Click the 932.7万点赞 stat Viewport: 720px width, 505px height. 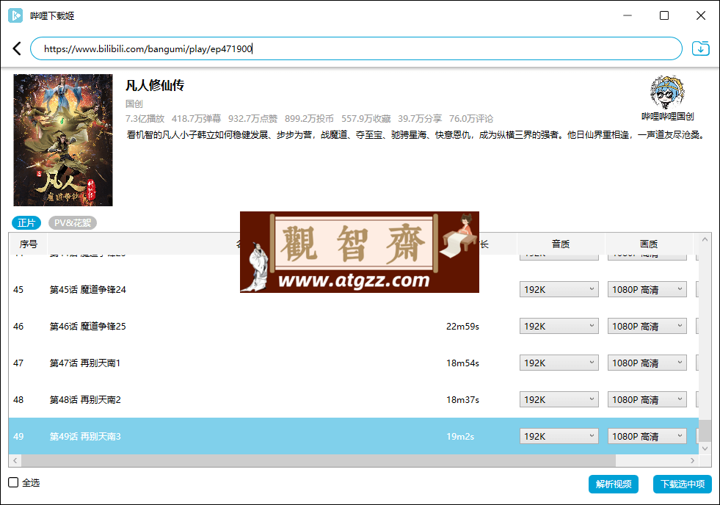coord(252,118)
